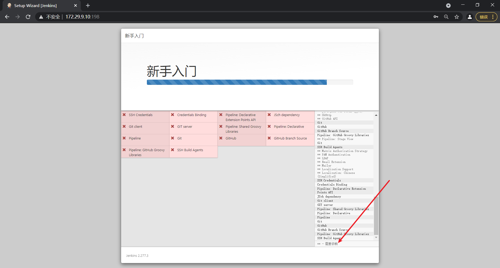The image size is (500, 268).
Task: Select the Git client plugin cell
Action: pyautogui.click(x=145, y=128)
